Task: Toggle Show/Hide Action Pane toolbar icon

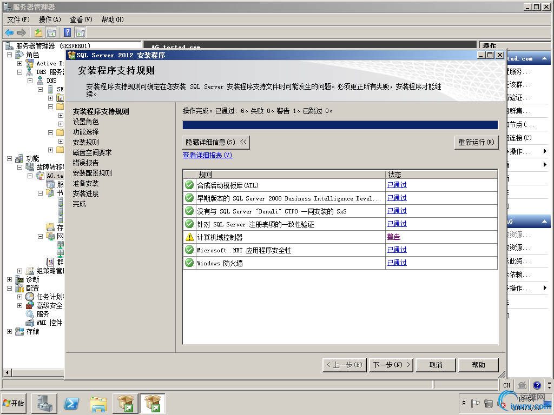Action: point(80,33)
